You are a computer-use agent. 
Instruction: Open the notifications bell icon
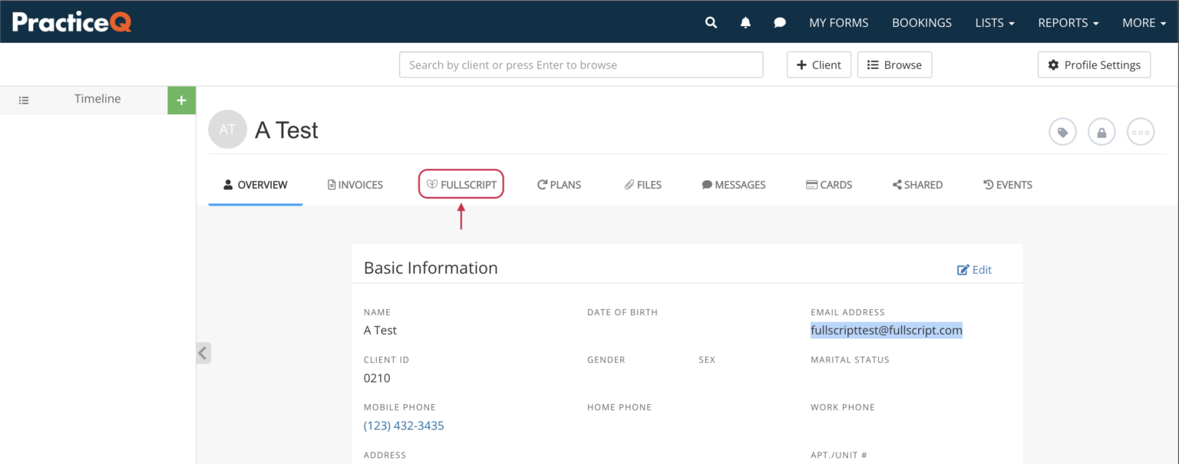point(745,22)
